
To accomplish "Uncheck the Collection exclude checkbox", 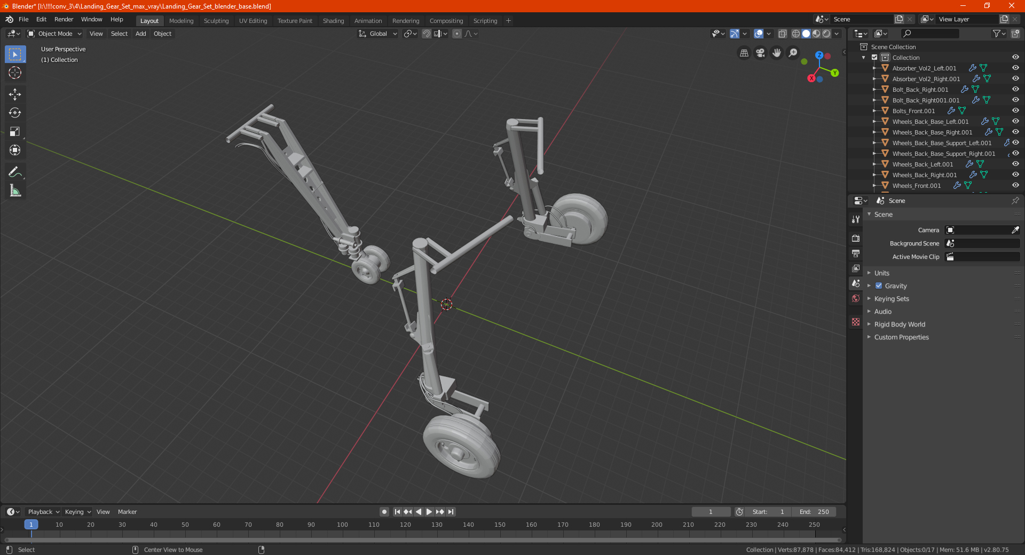I will point(874,57).
